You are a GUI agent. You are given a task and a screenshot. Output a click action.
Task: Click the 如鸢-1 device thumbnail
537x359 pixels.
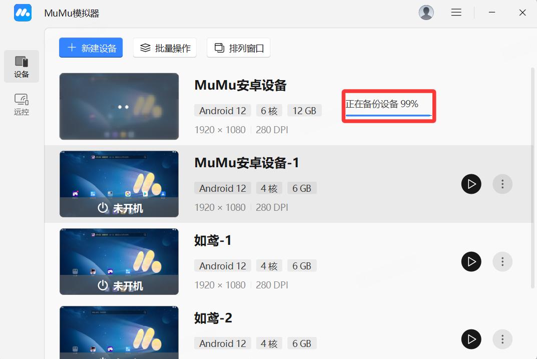click(119, 262)
